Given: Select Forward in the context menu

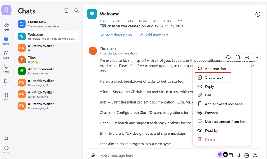Looking at the screenshot, I should 222,113.
